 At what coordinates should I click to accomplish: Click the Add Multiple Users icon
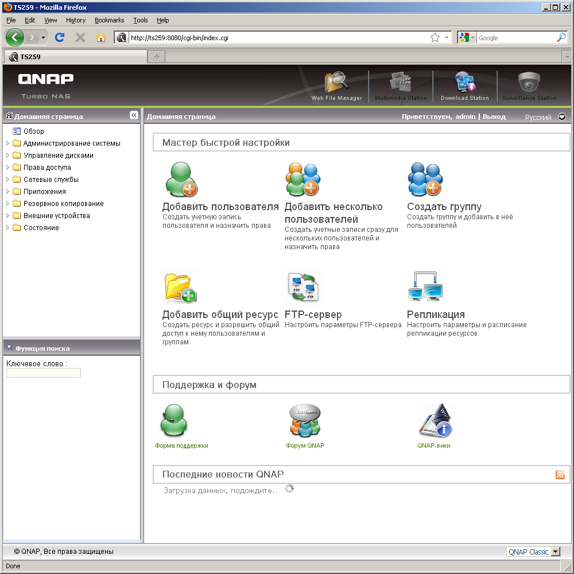pos(303,179)
